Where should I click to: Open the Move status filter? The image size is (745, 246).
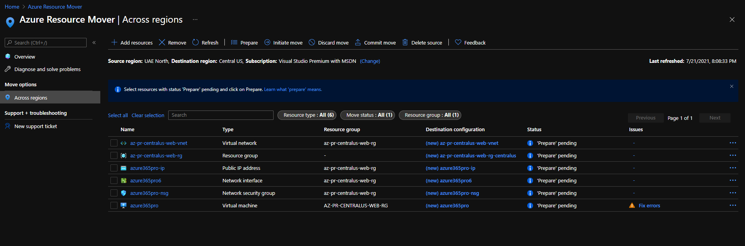click(368, 115)
